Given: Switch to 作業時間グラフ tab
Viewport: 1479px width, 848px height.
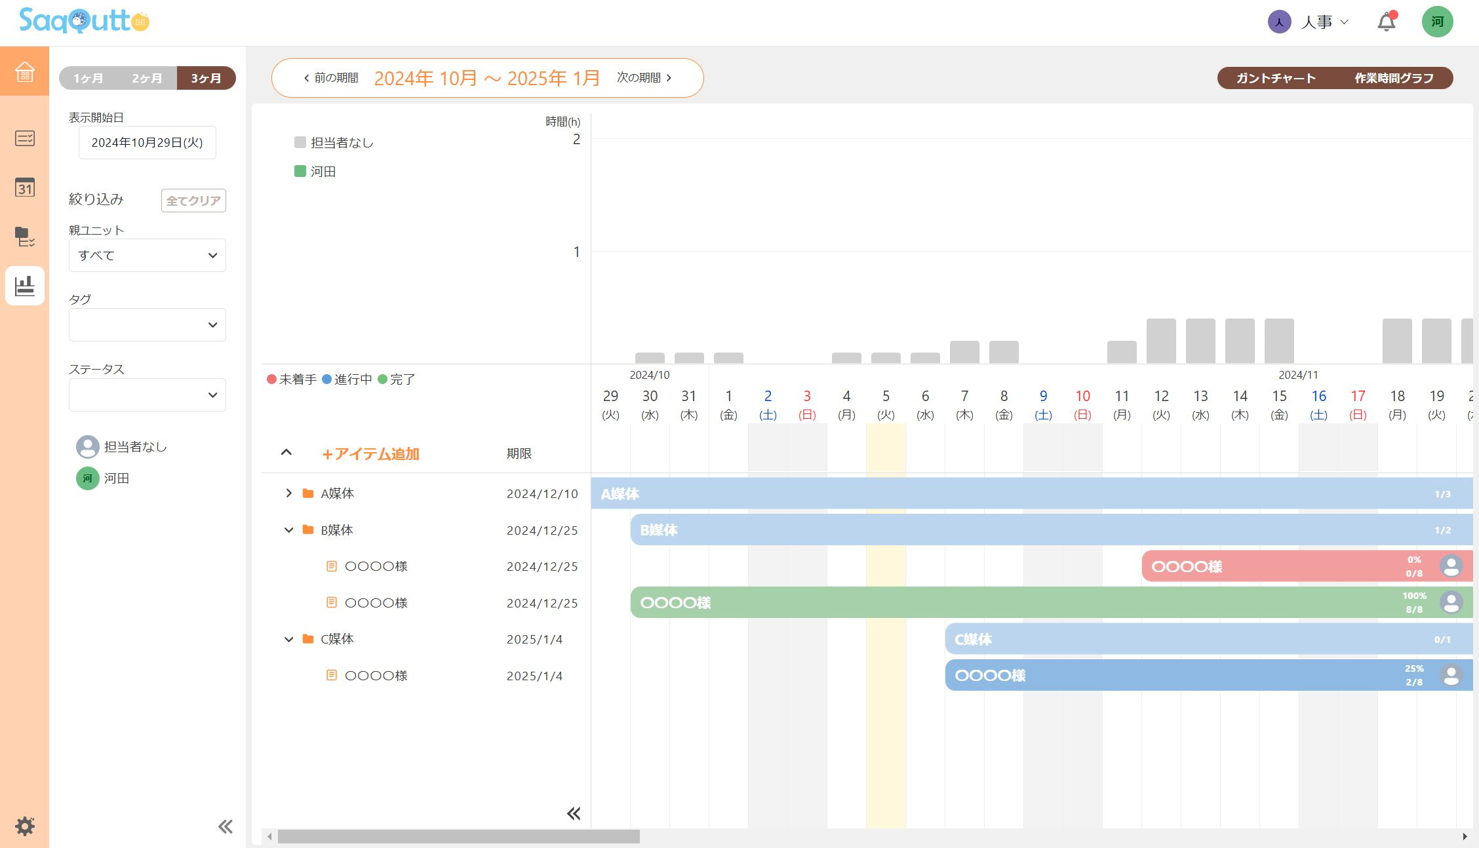Looking at the screenshot, I should [1394, 78].
